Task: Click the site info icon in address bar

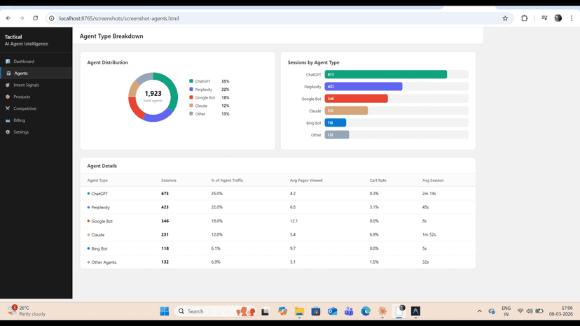Action: [52, 18]
